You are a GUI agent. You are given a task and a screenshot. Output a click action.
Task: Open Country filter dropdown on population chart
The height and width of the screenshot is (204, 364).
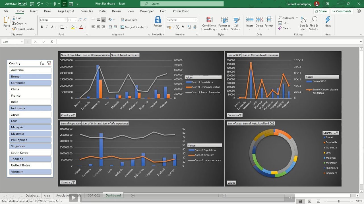coord(68,115)
